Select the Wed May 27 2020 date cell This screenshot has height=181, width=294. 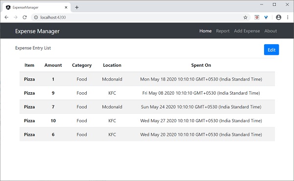(201, 121)
